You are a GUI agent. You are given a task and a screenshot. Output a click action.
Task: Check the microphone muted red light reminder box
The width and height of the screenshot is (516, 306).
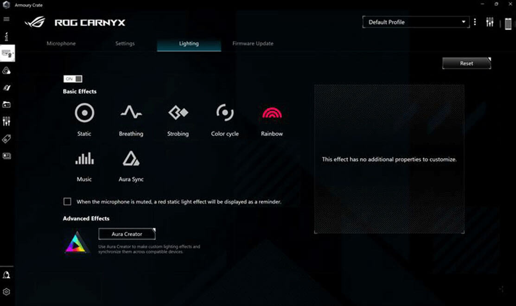pyautogui.click(x=67, y=201)
